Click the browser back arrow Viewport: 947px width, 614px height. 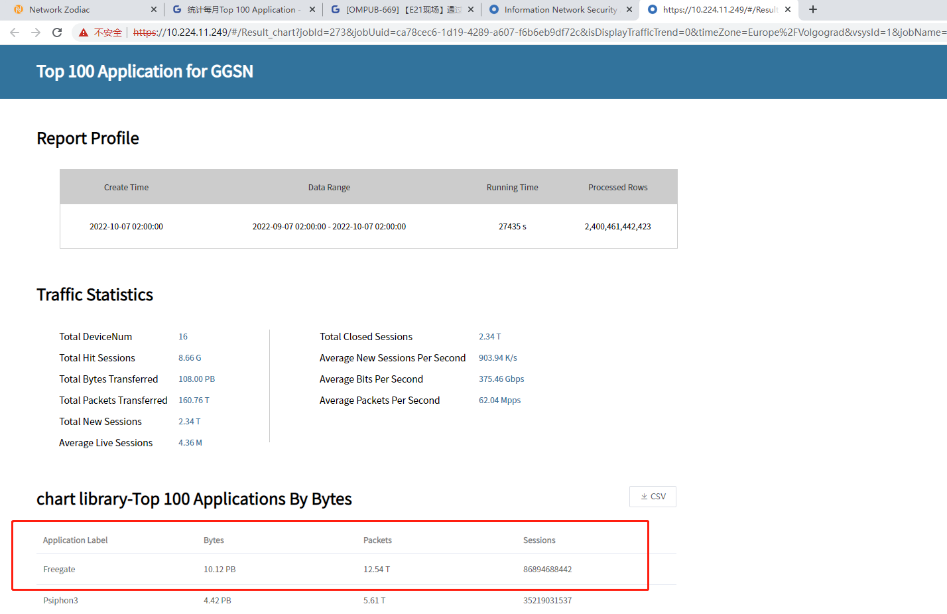coord(15,32)
